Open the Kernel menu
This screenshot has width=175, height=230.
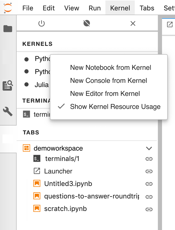pos(120,8)
